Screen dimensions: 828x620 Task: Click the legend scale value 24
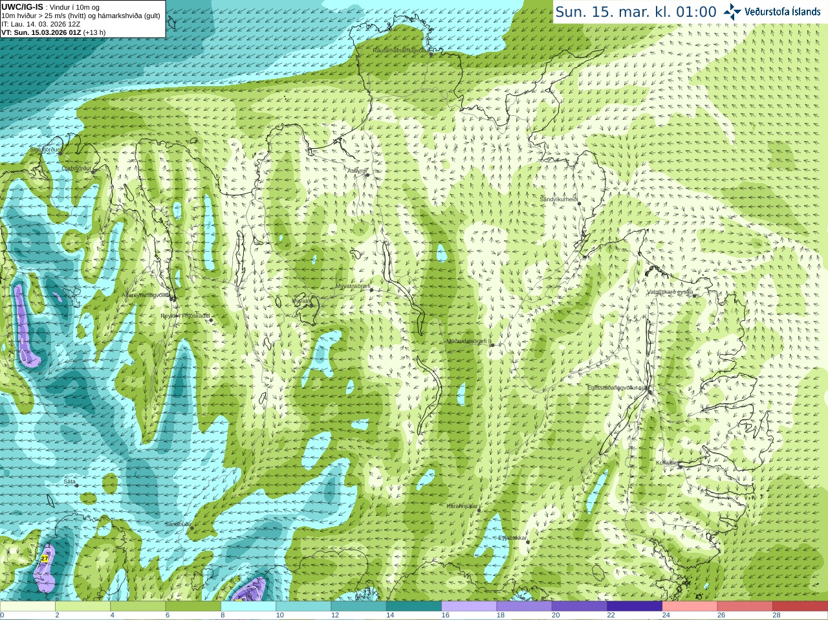(666, 615)
